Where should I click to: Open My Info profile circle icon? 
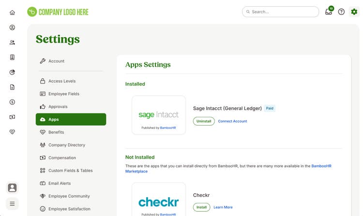point(12,28)
